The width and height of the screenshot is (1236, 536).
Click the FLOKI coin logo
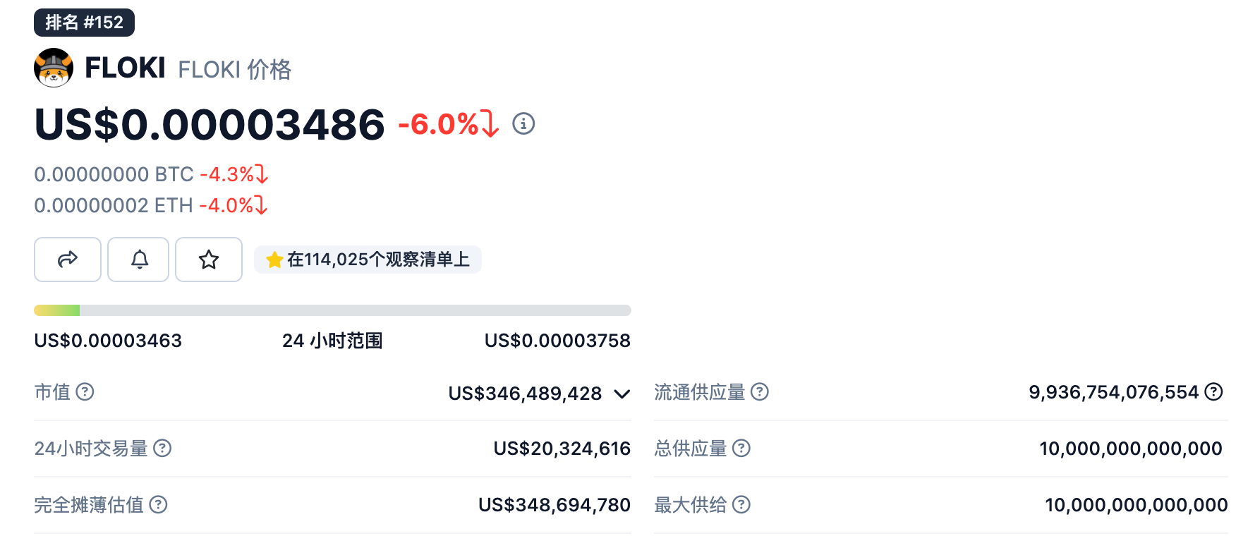(x=54, y=68)
